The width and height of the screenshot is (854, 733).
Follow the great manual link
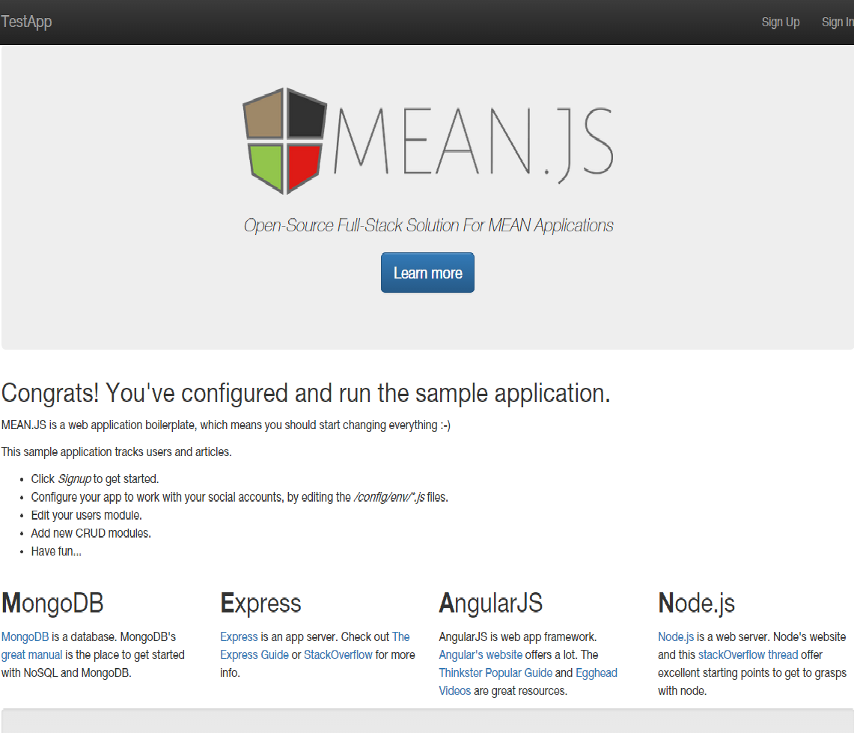(31, 654)
